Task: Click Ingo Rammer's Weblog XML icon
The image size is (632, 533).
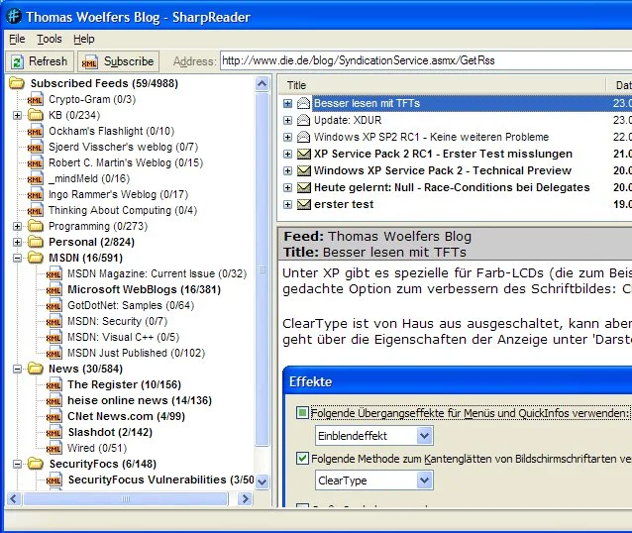Action: [35, 195]
